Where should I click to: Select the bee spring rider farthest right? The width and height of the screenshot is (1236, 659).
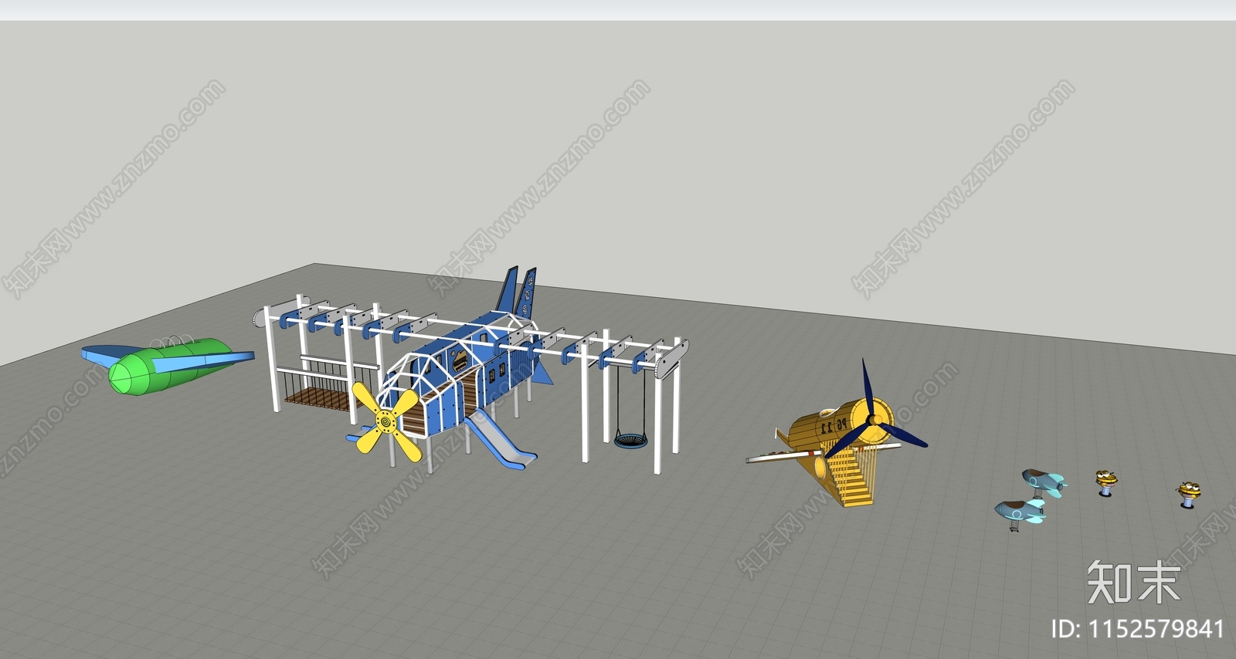click(1189, 494)
